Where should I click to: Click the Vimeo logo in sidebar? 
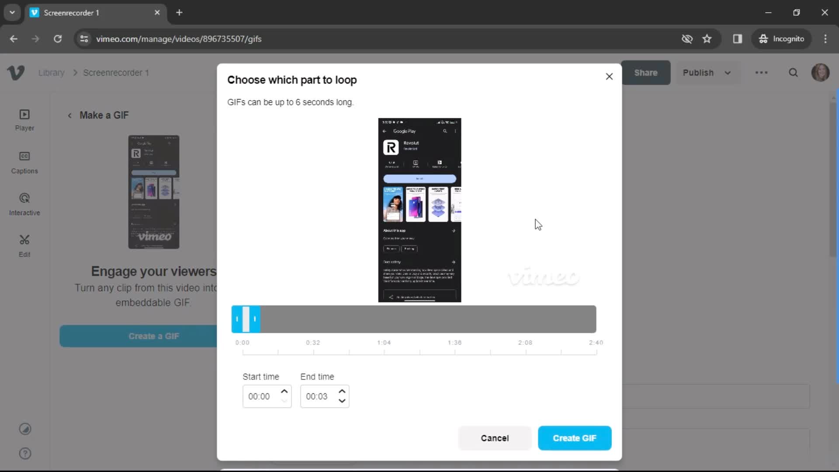point(16,73)
